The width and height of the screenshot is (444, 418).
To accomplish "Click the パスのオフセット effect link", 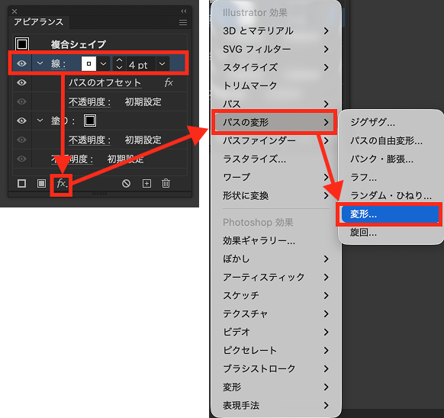I will (105, 82).
